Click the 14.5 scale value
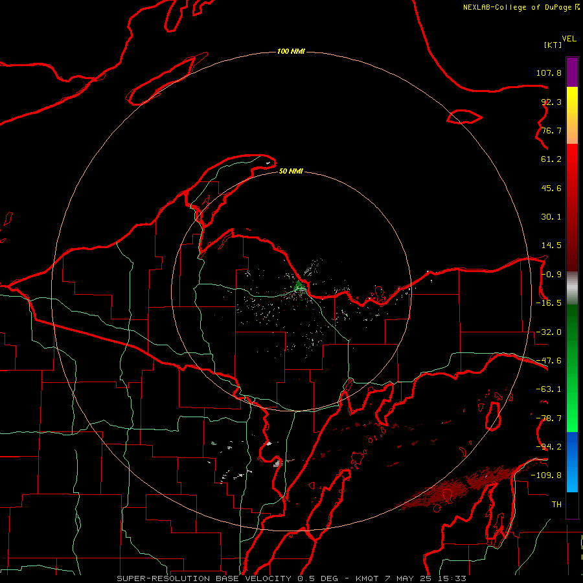583x583 pixels. click(x=551, y=246)
